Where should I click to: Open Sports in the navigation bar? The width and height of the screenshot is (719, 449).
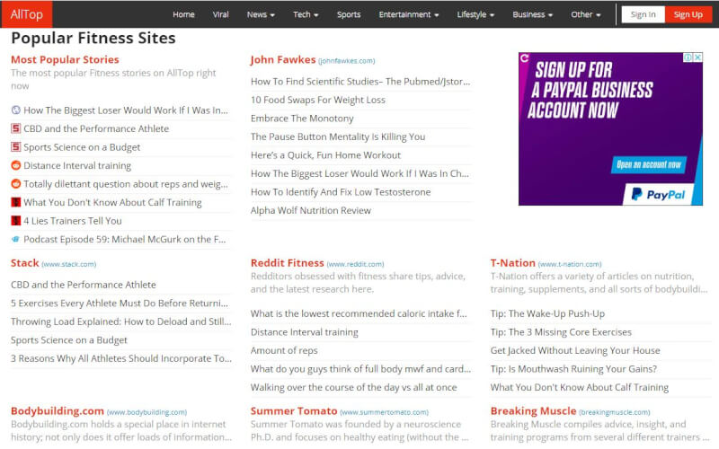pyautogui.click(x=349, y=14)
